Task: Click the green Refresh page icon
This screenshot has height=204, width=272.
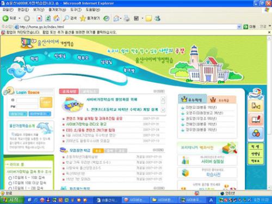Action: tap(48, 18)
